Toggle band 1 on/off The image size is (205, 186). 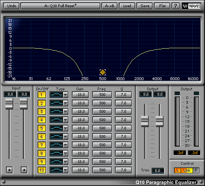[41, 95]
